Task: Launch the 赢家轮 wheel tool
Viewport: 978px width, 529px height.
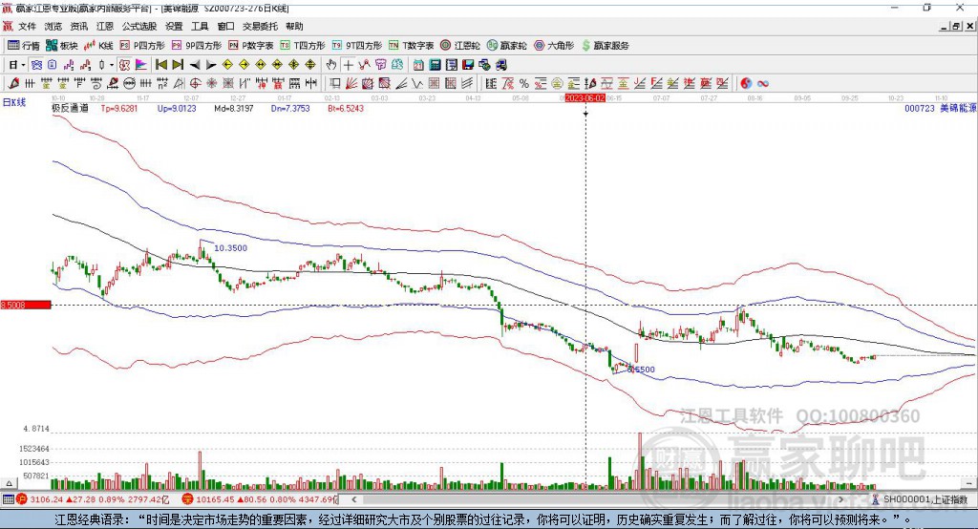Action: (507, 46)
